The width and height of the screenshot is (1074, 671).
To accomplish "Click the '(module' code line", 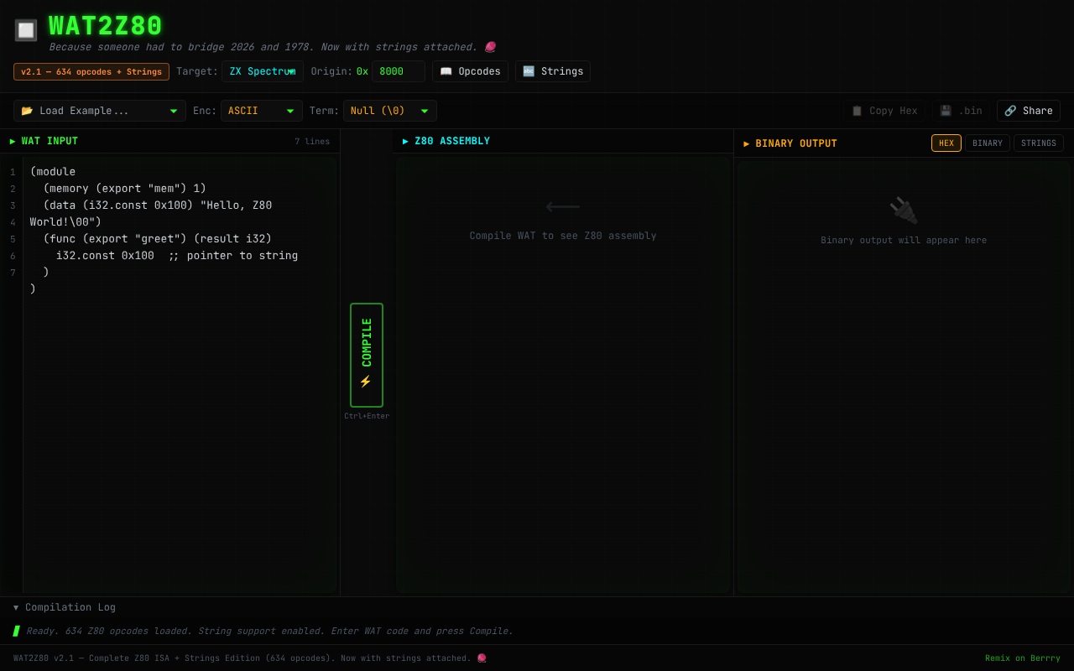I will 53,172.
